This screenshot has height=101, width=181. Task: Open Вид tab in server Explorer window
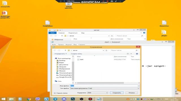pos(83,33)
